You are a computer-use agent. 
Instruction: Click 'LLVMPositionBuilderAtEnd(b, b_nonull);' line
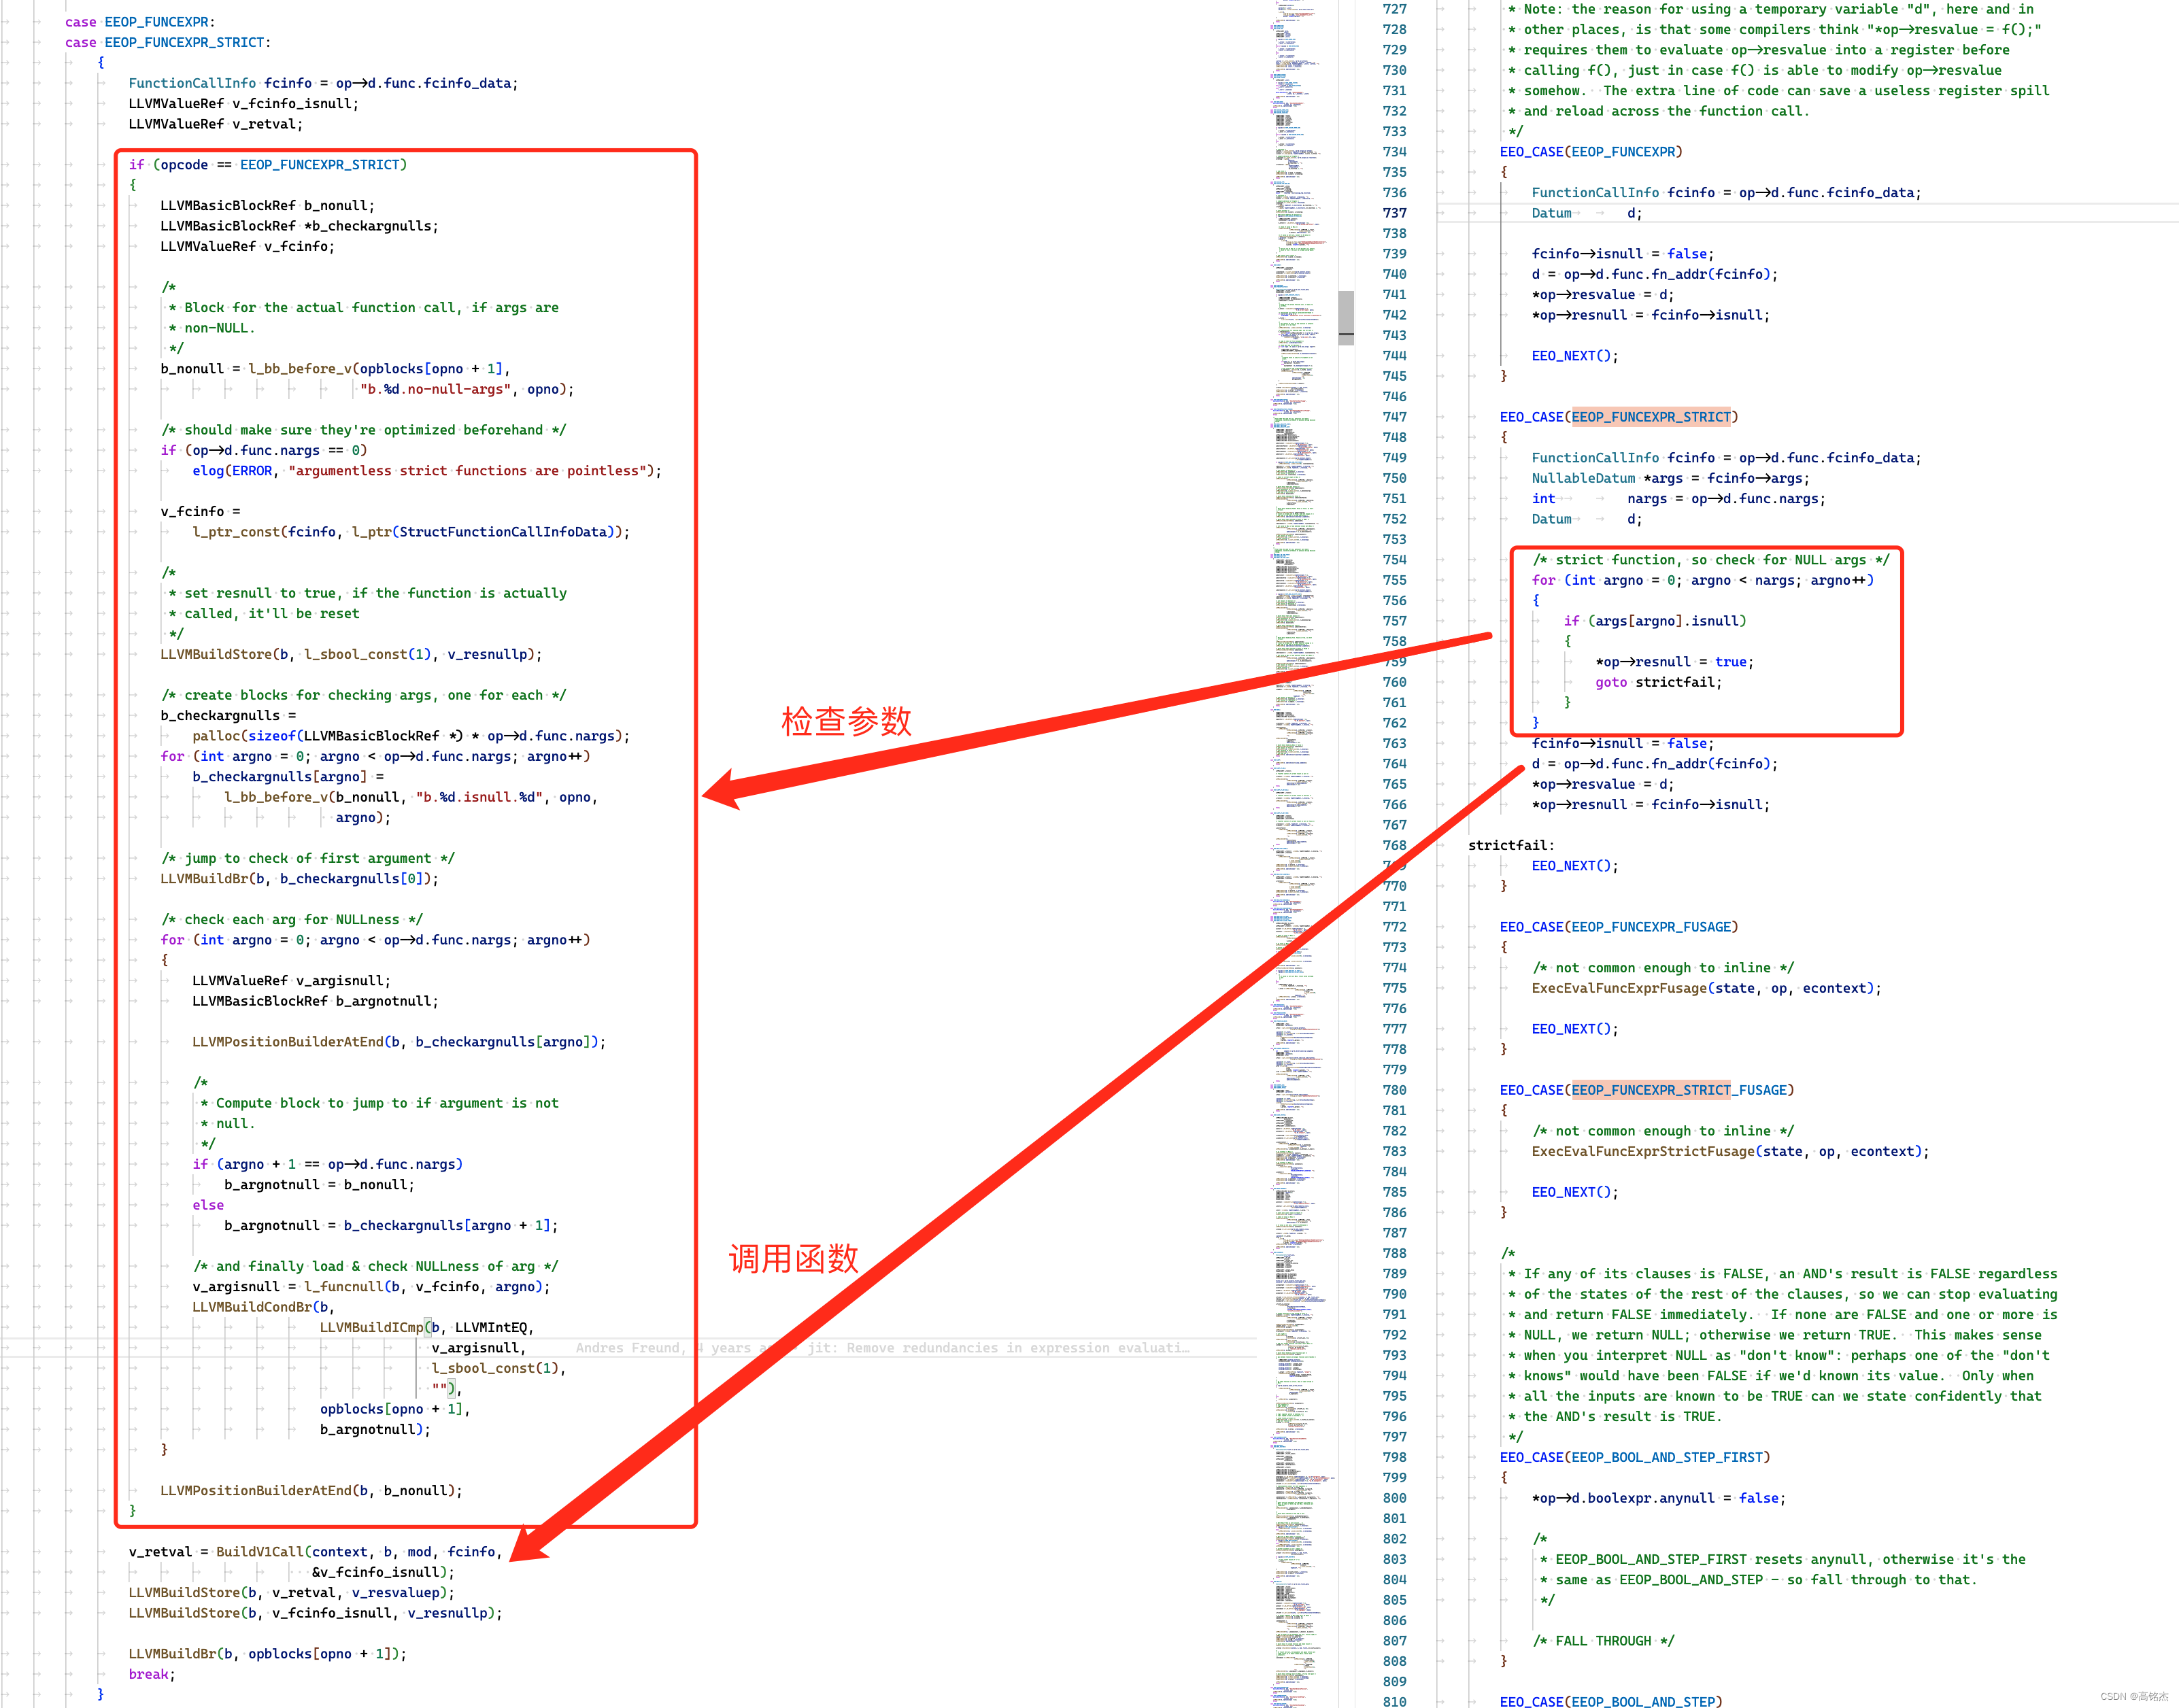point(311,1491)
